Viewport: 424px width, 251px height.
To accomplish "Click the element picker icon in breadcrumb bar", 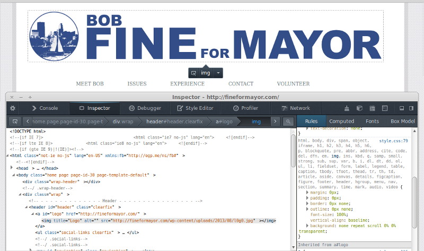I will [x=15, y=122].
